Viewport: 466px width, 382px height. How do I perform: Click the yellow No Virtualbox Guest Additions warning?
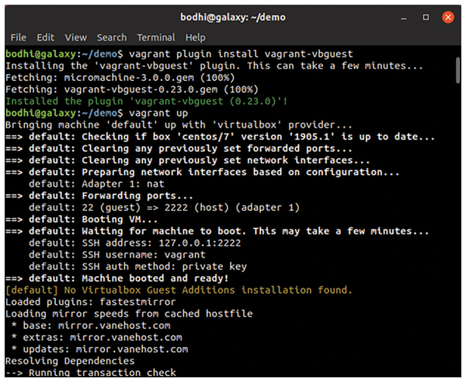click(179, 290)
